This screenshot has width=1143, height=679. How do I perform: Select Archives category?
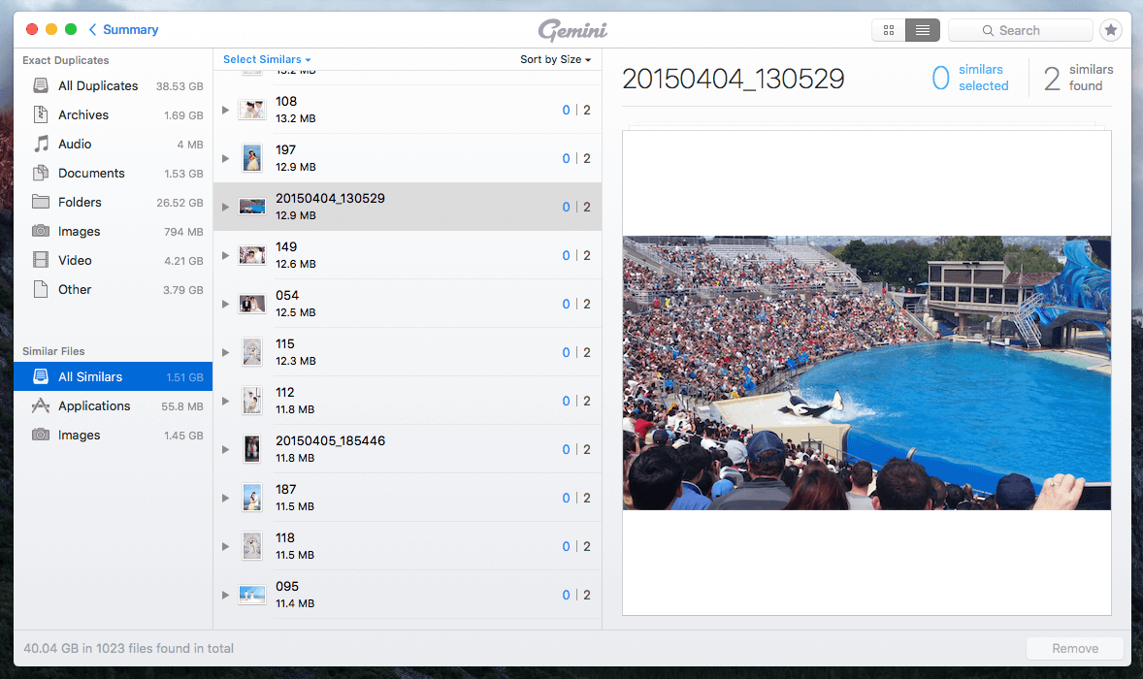pyautogui.click(x=113, y=115)
